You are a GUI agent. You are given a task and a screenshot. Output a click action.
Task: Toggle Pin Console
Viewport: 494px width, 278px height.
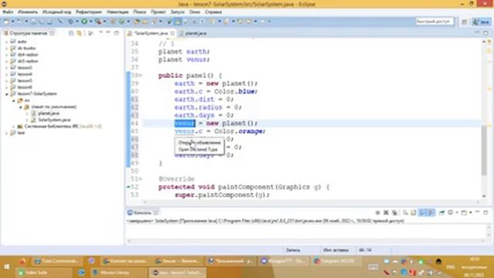tap(441, 213)
